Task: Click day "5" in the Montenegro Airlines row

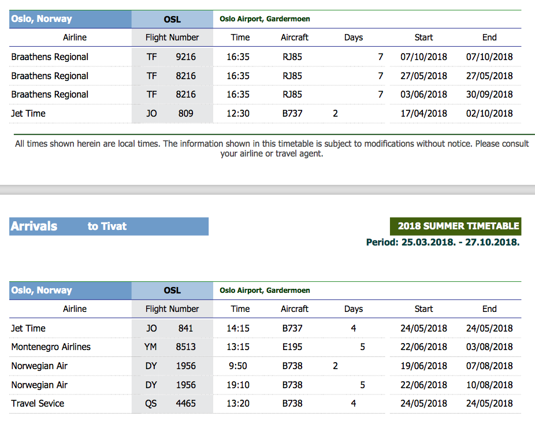Action: [x=362, y=347]
